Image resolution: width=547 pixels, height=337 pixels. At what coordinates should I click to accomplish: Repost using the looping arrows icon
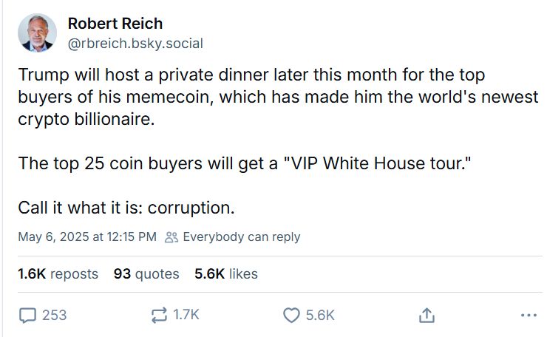point(159,315)
